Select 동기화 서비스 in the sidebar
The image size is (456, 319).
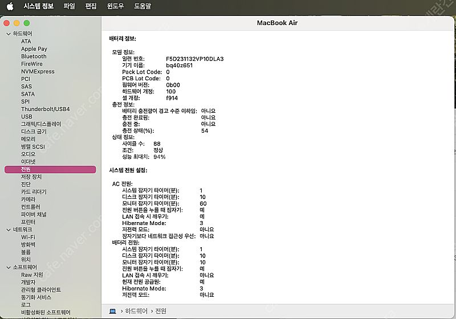coord(36,298)
